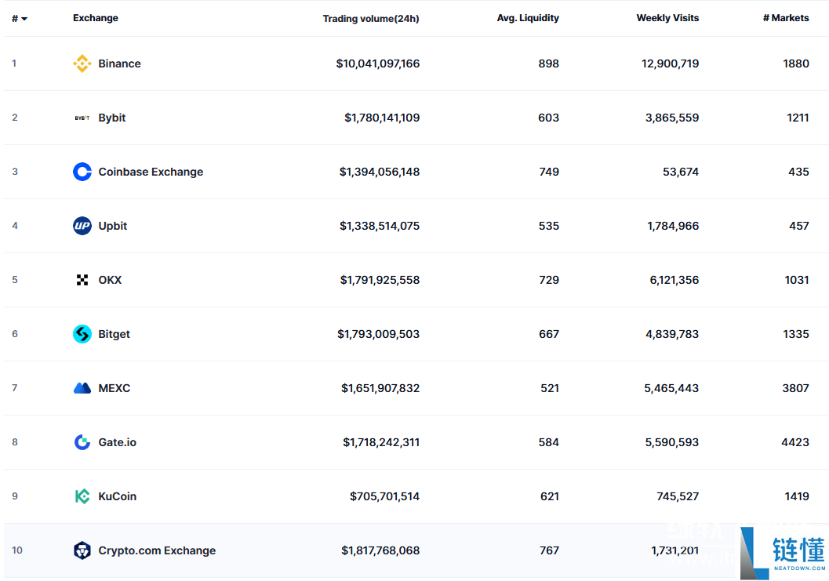829x581 pixels.
Task: Sort by the Exchange column header
Action: click(x=96, y=18)
